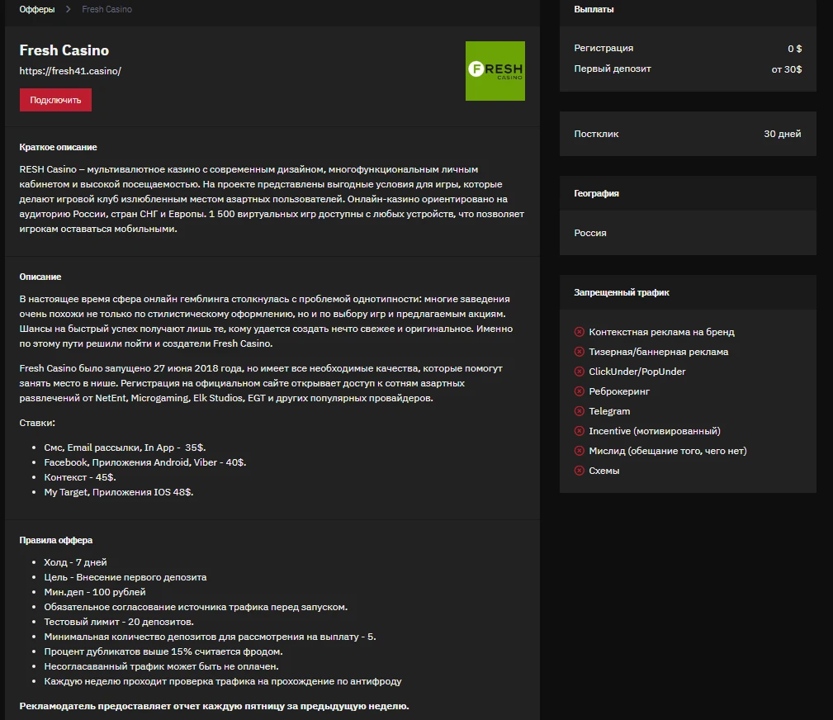The width and height of the screenshot is (833, 720).
Task: Click the Правила оффера heading
Action: tap(56, 540)
